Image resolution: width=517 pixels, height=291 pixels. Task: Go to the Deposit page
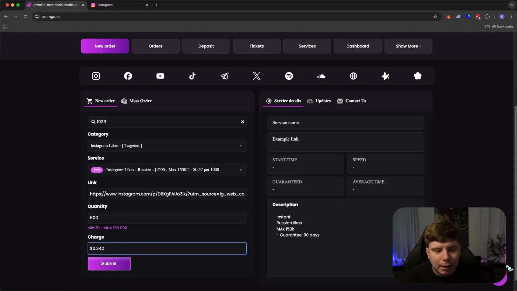coord(206,46)
